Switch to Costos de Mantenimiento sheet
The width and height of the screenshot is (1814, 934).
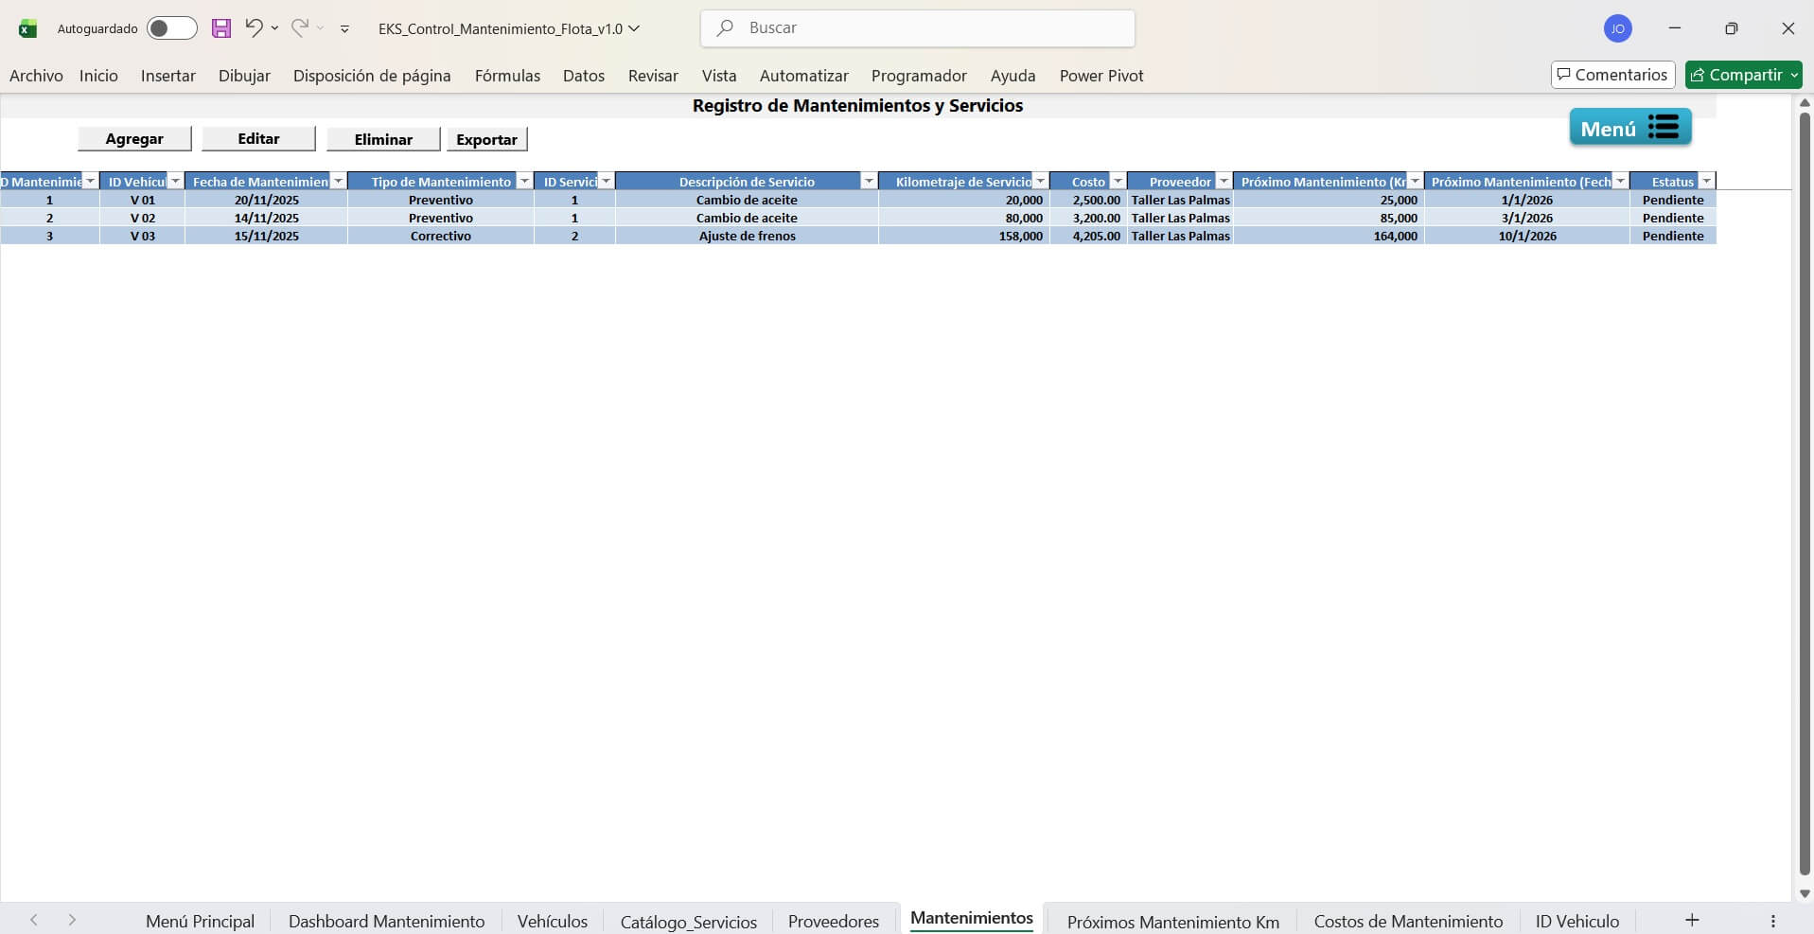tap(1408, 922)
